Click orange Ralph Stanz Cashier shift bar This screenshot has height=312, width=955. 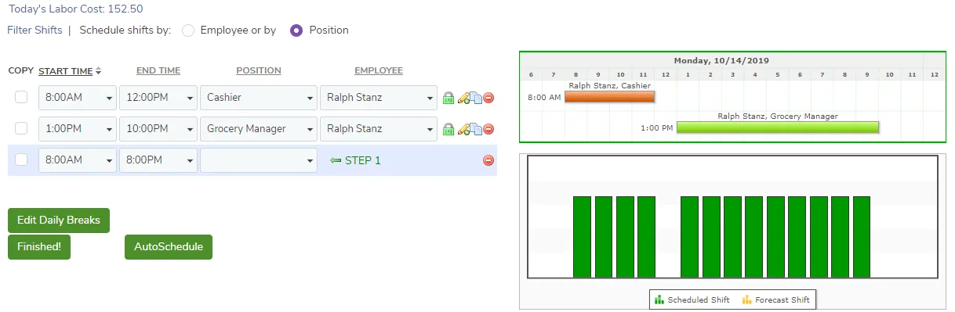609,97
